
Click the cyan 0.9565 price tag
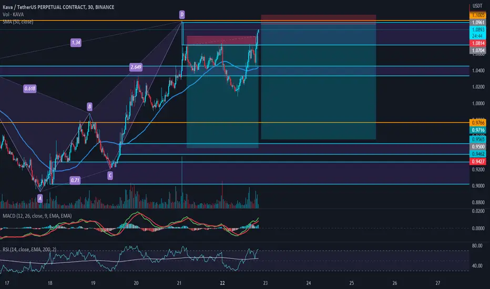coord(478,140)
